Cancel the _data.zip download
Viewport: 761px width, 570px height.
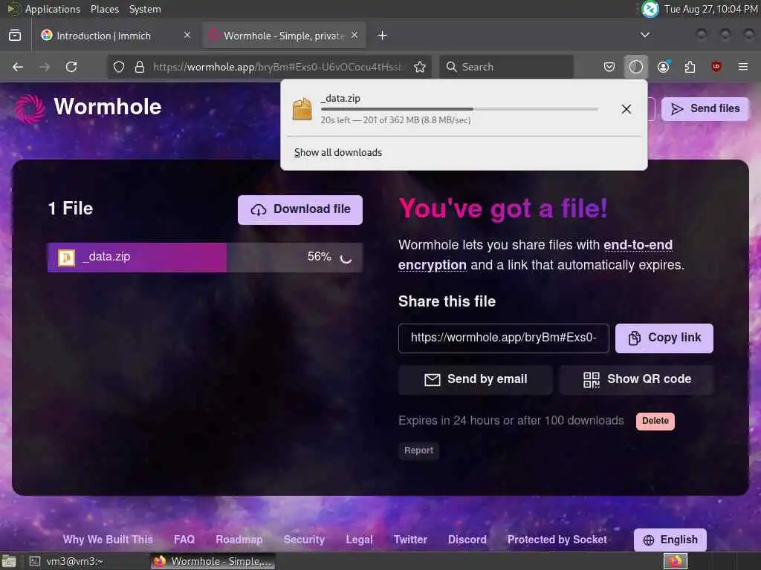626,109
